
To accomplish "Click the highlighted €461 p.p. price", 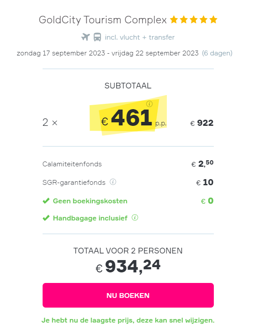I will [x=133, y=117].
